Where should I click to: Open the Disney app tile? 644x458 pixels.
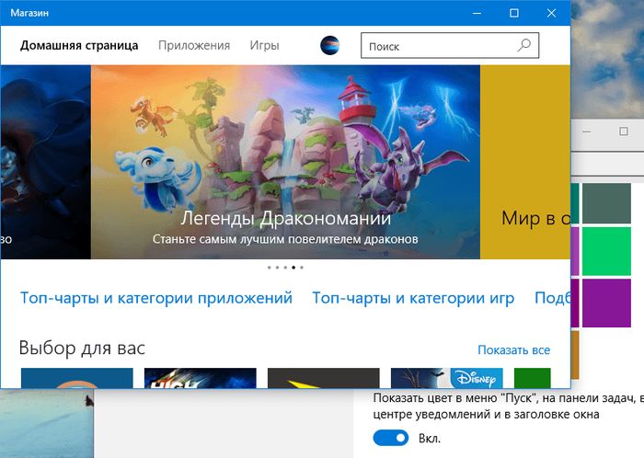pos(447,378)
